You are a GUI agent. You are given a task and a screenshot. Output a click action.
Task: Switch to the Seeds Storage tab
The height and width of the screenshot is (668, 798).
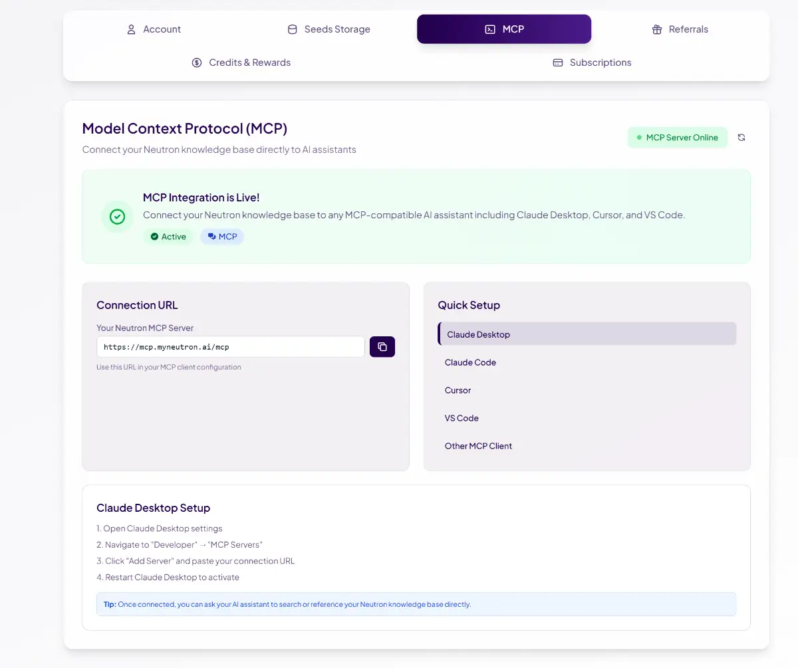point(329,29)
